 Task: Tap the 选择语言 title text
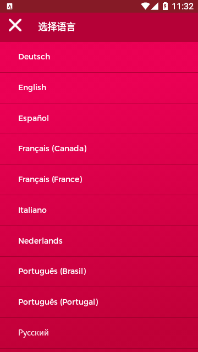(x=57, y=27)
